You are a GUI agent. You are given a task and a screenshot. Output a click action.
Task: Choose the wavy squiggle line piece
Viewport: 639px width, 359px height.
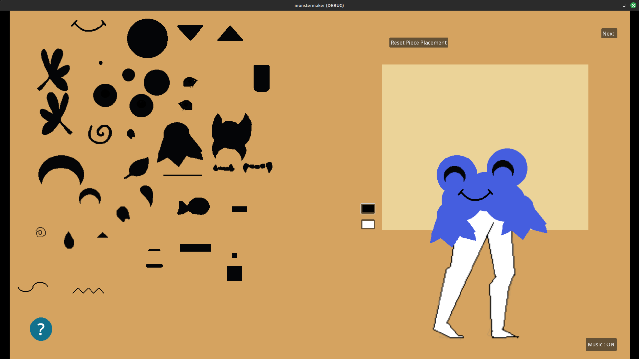click(33, 287)
